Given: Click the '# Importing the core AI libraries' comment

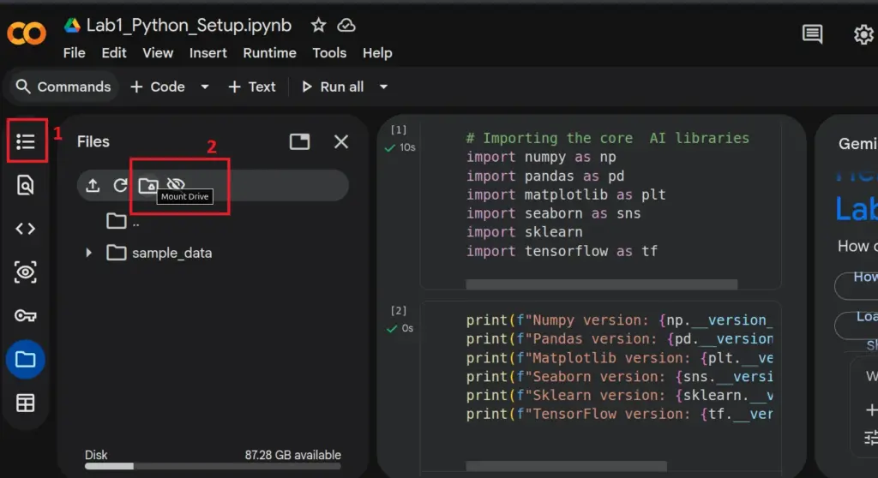Looking at the screenshot, I should pos(608,138).
